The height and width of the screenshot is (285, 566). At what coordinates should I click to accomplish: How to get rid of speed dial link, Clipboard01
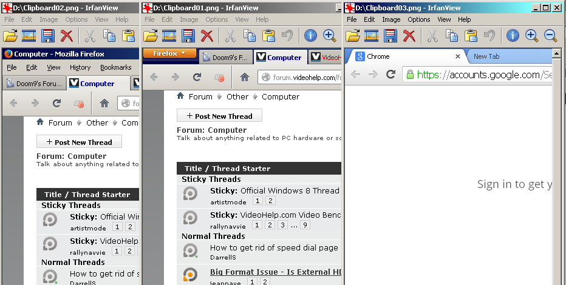tap(274, 247)
